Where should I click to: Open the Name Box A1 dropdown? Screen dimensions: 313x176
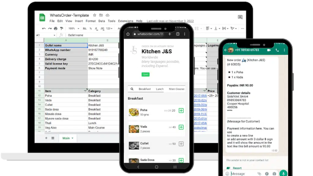tap(54, 35)
